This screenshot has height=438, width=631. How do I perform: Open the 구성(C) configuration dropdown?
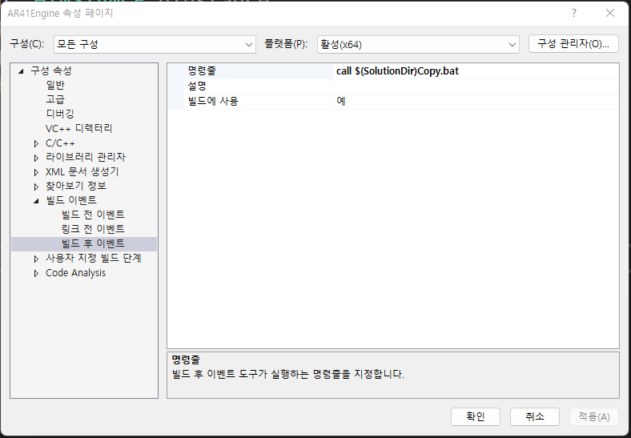(x=155, y=44)
